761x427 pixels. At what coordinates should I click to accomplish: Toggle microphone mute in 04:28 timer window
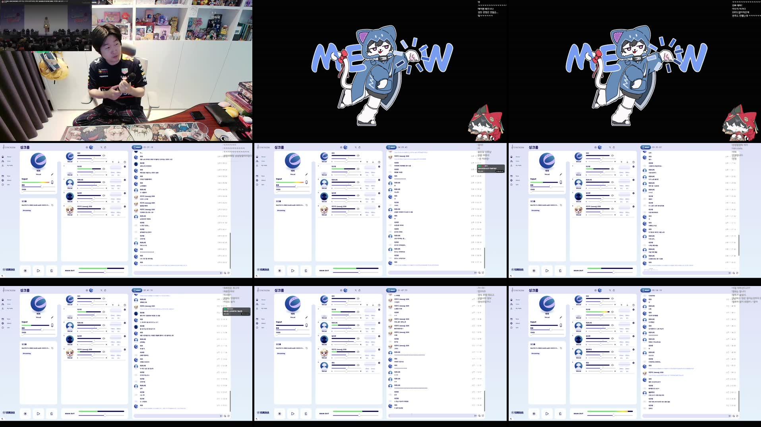(306, 182)
